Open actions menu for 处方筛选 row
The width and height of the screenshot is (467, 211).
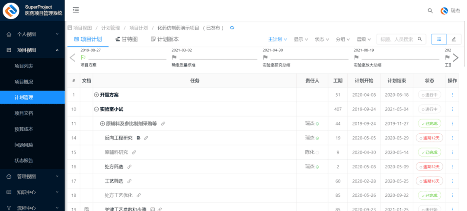(x=452, y=167)
